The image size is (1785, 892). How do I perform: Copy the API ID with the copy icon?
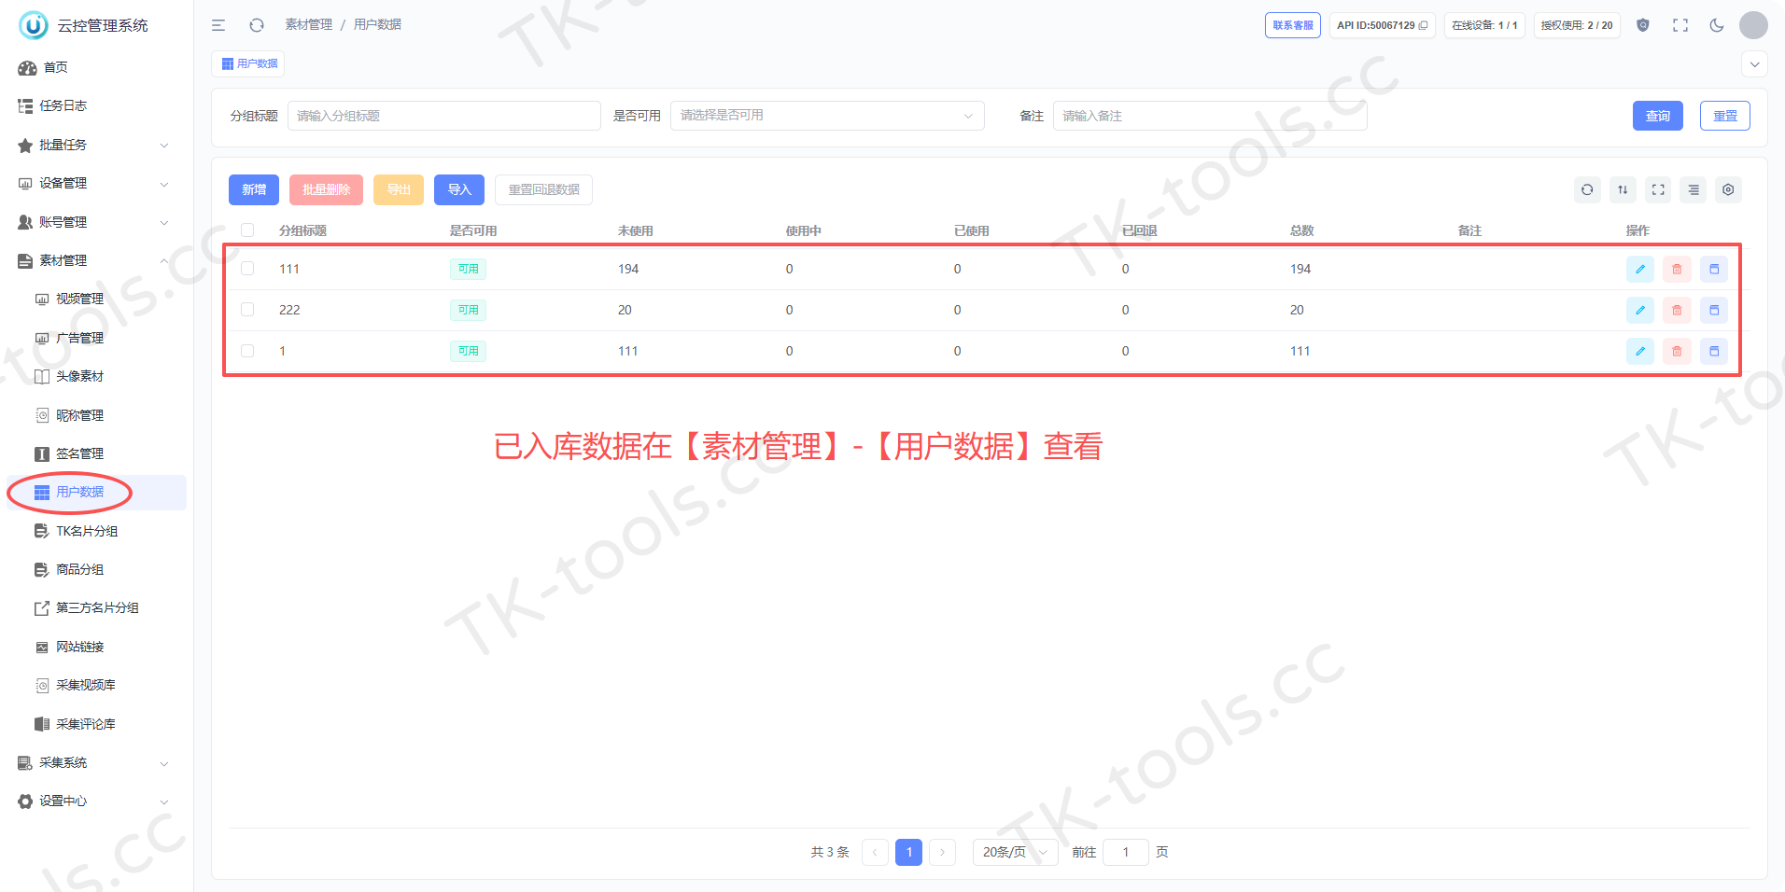[1423, 25]
